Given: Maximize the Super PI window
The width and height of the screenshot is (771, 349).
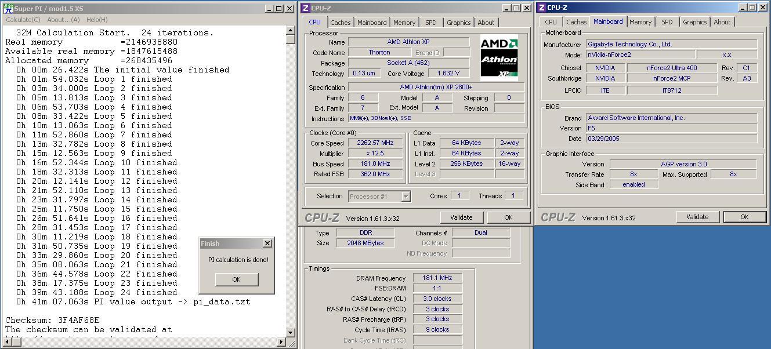Looking at the screenshot, I should point(279,9).
